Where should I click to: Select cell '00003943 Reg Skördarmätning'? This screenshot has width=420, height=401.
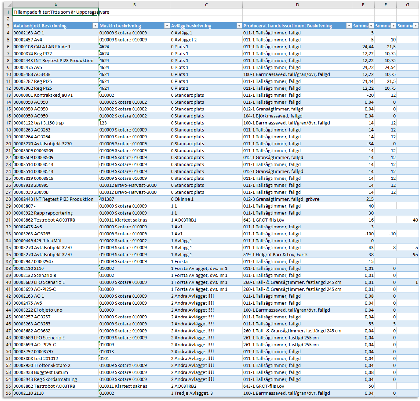[56, 379]
